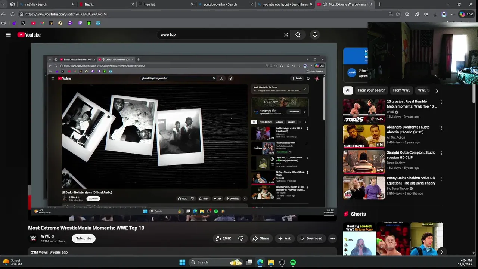Switch to the 'youtube obs layout' tab
Screen dimensions: 478x269
pos(285,4)
